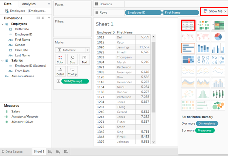Add a new worksheet
This screenshot has height=156, width=228.
click(x=50, y=152)
